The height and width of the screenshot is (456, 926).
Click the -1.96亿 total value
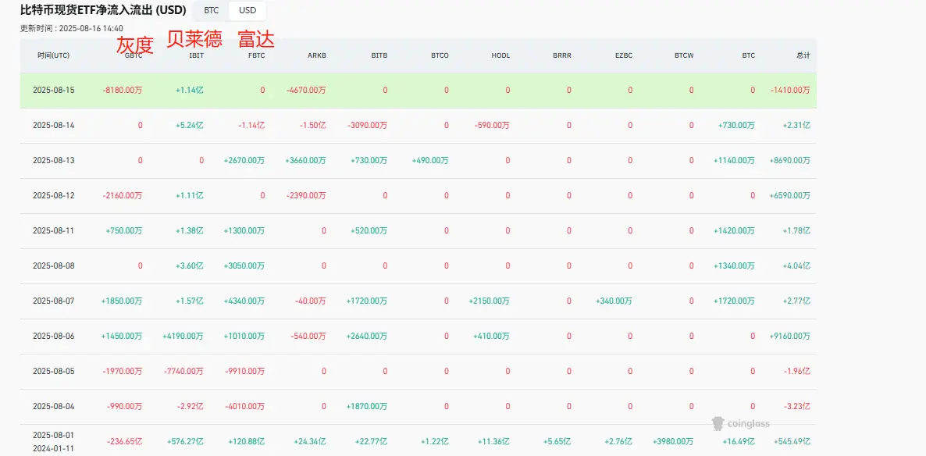pos(797,372)
